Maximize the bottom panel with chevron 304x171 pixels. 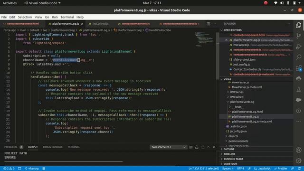pyautogui.click(x=208, y=147)
